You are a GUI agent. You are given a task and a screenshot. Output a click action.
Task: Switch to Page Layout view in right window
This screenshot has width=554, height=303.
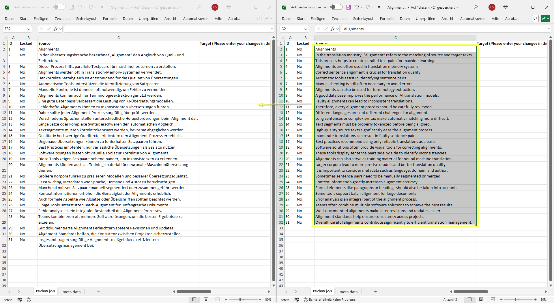click(481, 300)
